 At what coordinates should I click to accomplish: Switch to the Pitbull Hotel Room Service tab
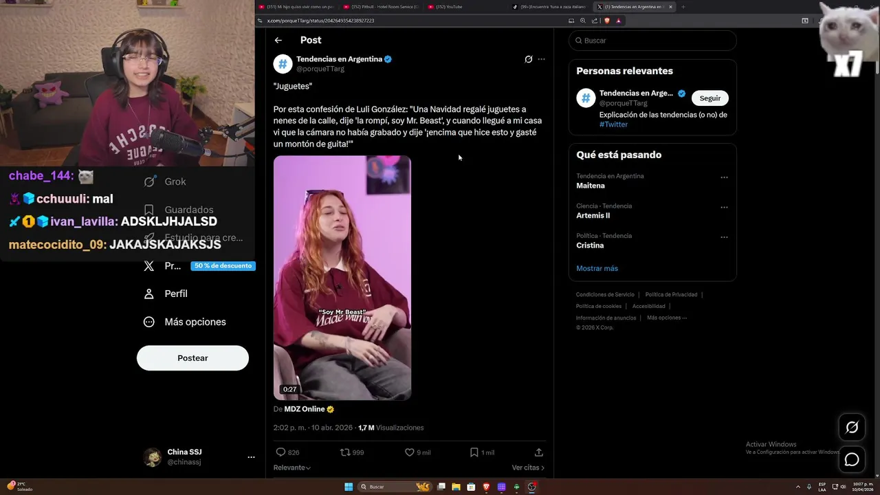[x=380, y=7]
